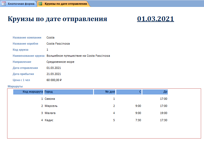This screenshot has height=142, width=204.
Task: Select the Название компании label
Action: (27, 37)
